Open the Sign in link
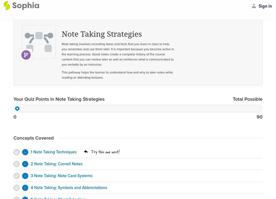The height and width of the screenshot is (199, 276). 265,6
